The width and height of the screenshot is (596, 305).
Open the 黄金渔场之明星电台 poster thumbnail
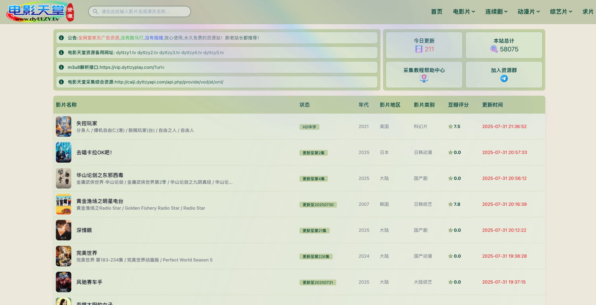tap(64, 204)
